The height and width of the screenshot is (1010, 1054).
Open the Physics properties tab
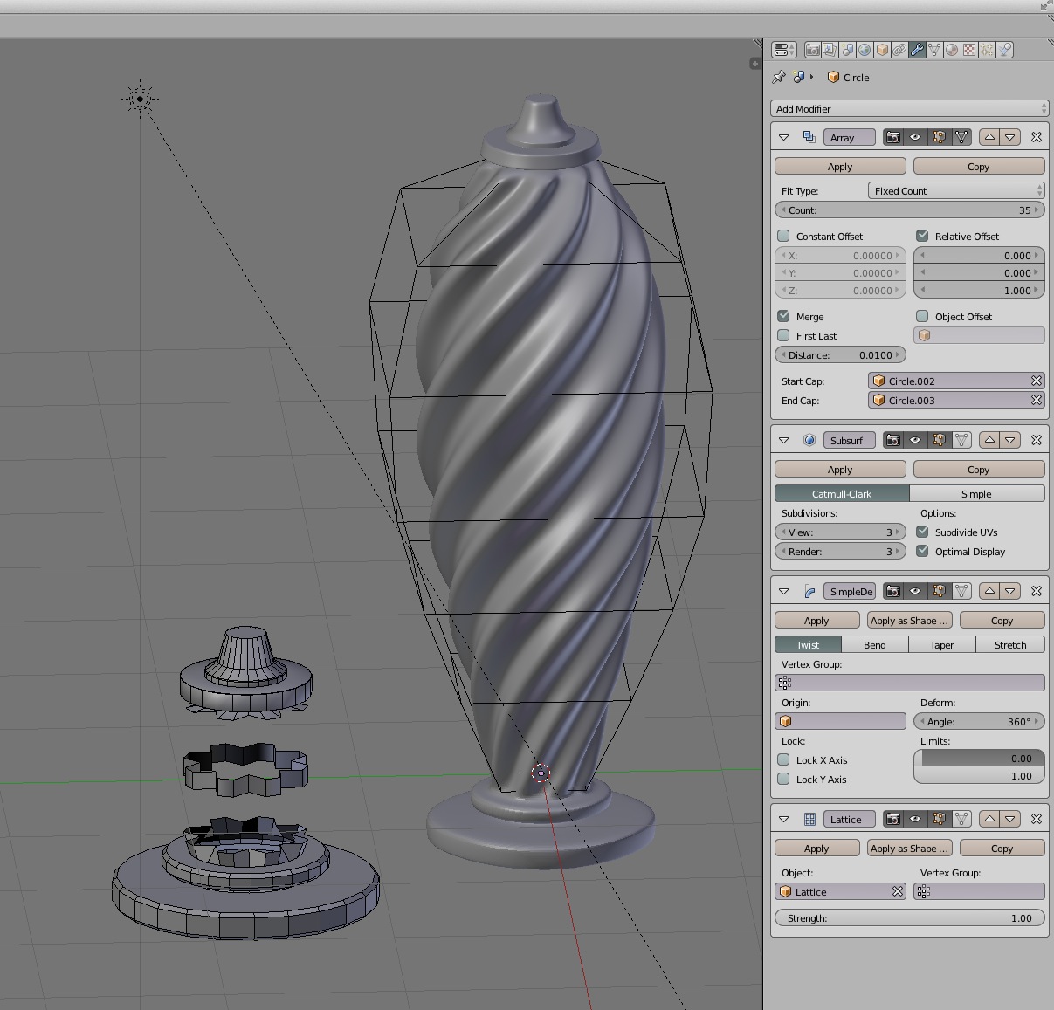pos(1005,50)
